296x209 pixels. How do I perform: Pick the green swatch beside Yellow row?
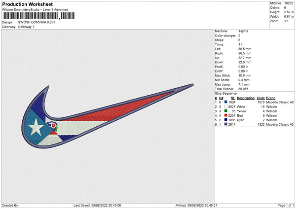click(226, 111)
